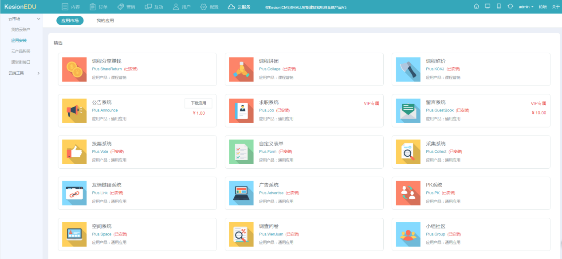
Task: Click the home icon in top bar
Action: 476,7
